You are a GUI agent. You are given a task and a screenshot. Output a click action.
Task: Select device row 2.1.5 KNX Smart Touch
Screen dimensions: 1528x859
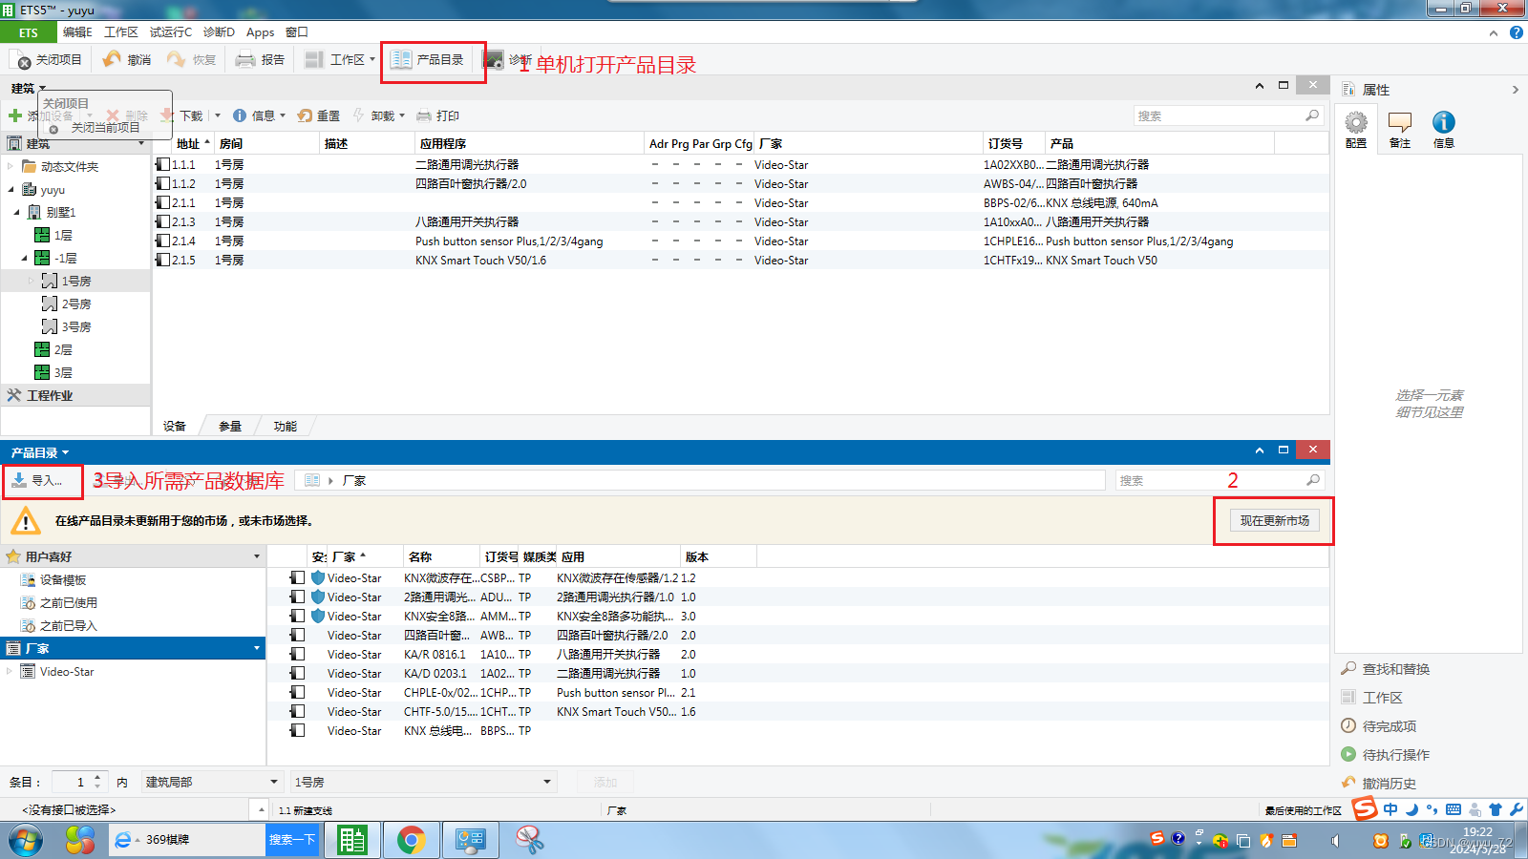coord(741,261)
